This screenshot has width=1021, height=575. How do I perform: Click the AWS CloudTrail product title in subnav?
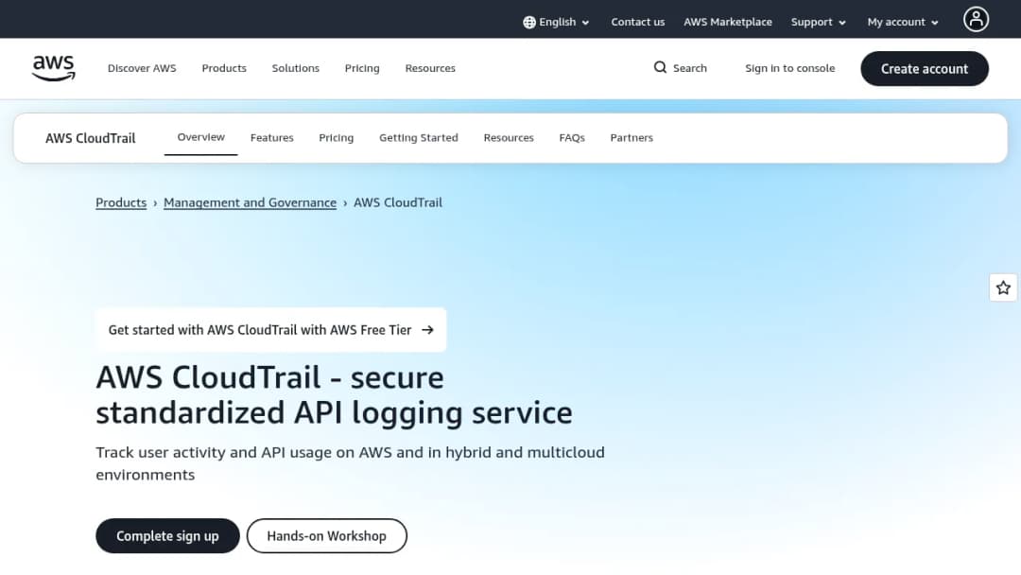tap(91, 138)
